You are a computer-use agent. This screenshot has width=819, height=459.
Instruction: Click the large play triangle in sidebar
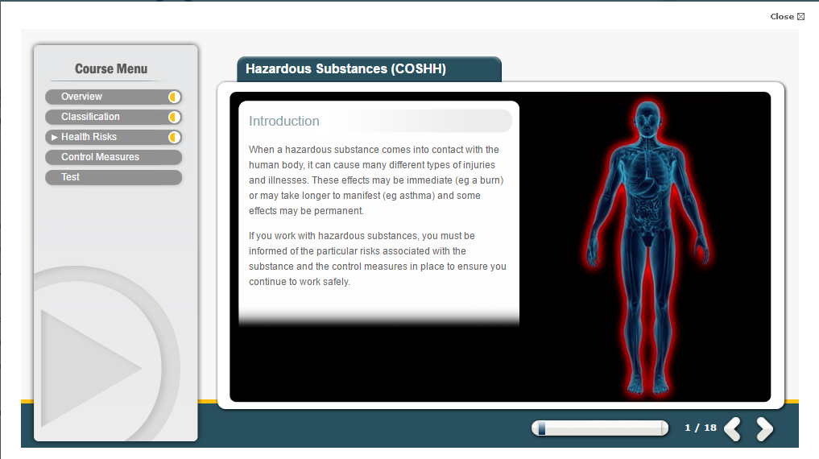(89, 368)
